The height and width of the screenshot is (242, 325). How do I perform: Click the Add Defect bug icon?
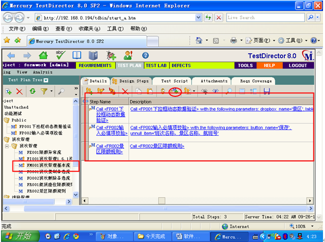click(x=111, y=55)
